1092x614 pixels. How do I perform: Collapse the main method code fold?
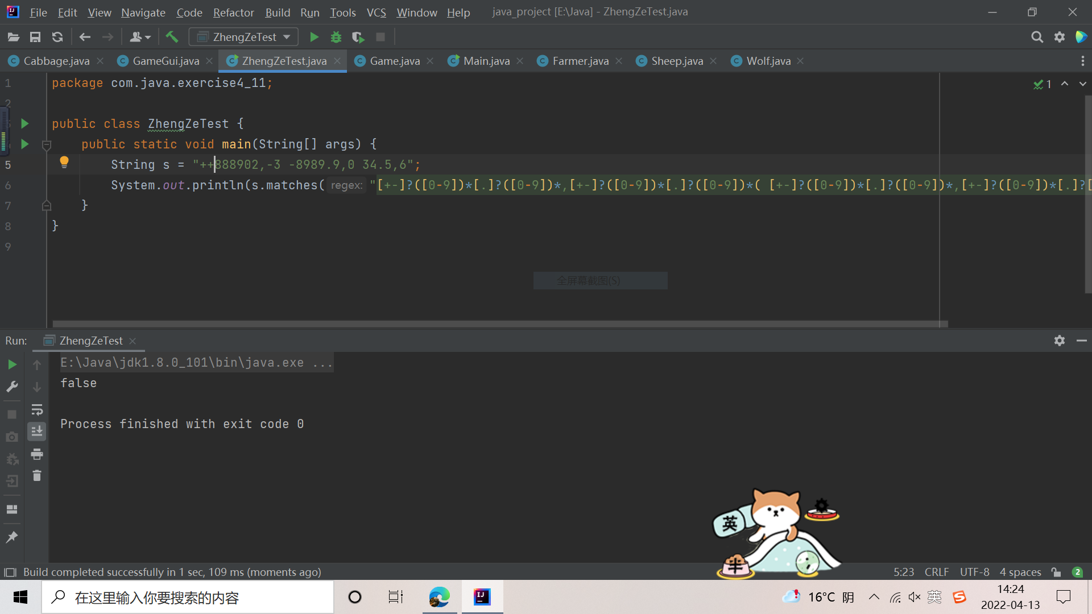tap(47, 145)
